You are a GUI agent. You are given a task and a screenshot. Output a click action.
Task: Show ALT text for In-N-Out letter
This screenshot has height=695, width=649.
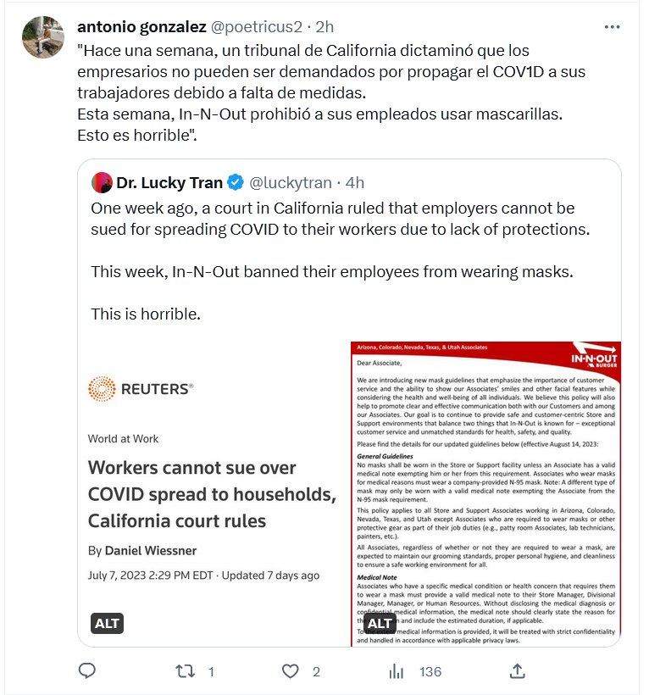coord(380,624)
